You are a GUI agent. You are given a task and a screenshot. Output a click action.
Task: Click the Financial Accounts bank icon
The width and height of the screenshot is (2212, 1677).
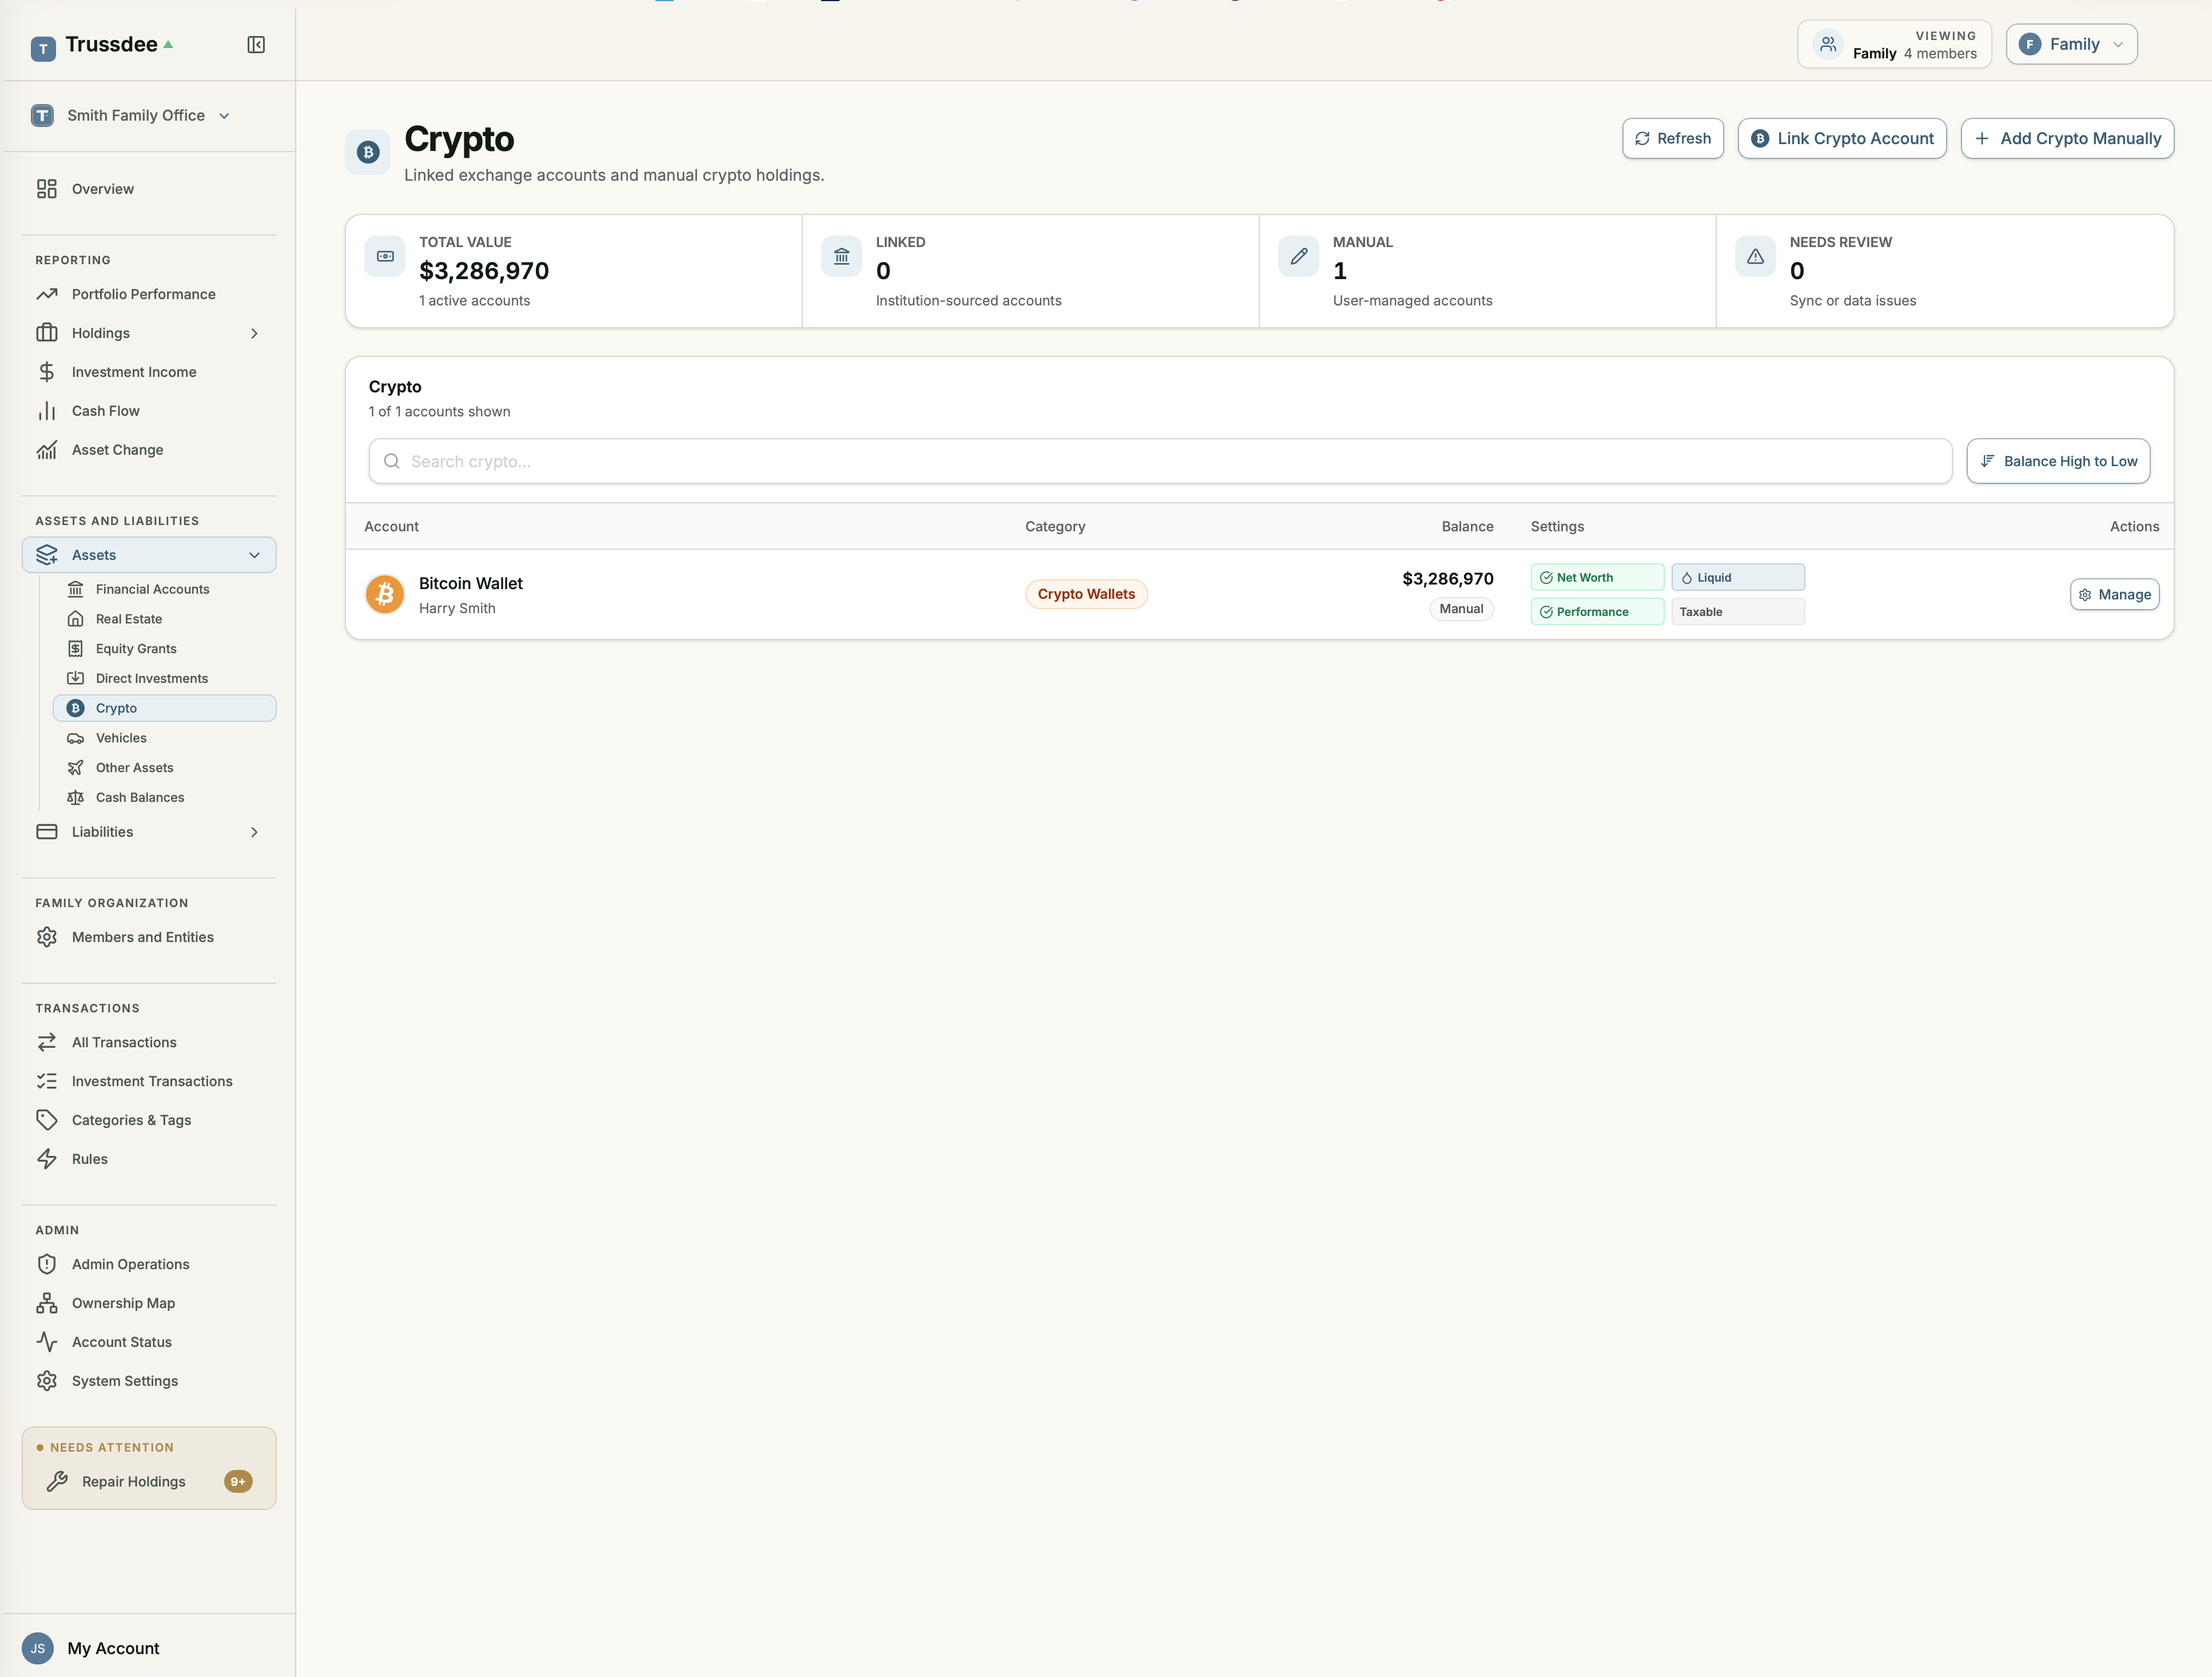click(x=75, y=589)
